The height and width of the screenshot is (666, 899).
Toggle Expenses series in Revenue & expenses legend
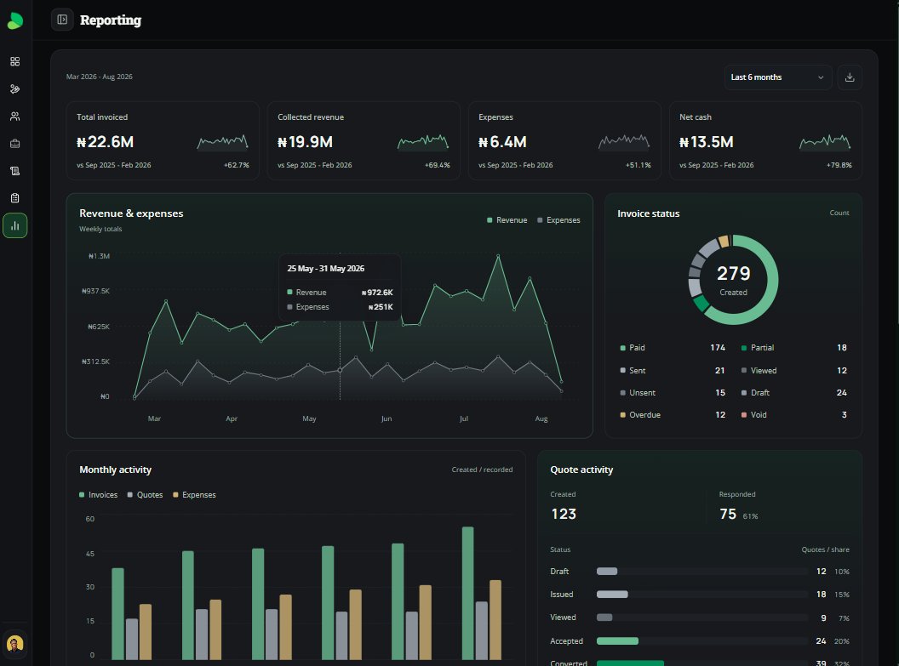(558, 220)
